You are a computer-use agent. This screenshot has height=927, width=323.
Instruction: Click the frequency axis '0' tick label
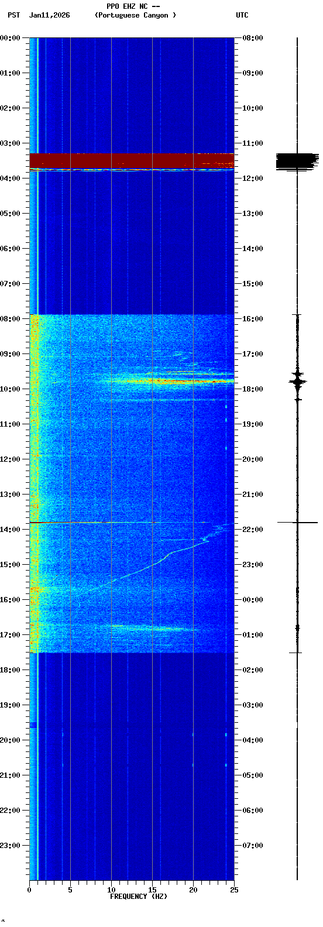click(x=29, y=890)
